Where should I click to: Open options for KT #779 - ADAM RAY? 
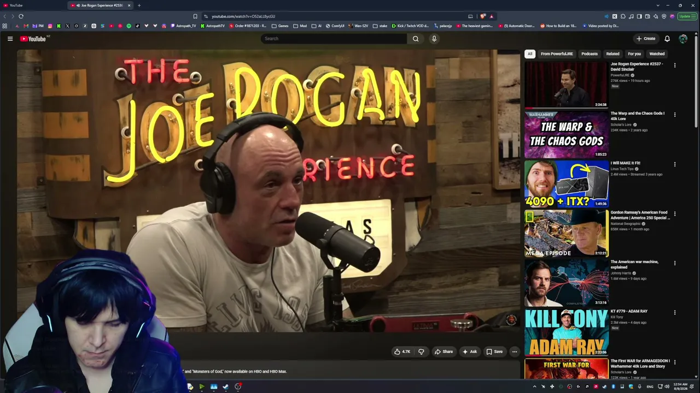click(675, 313)
